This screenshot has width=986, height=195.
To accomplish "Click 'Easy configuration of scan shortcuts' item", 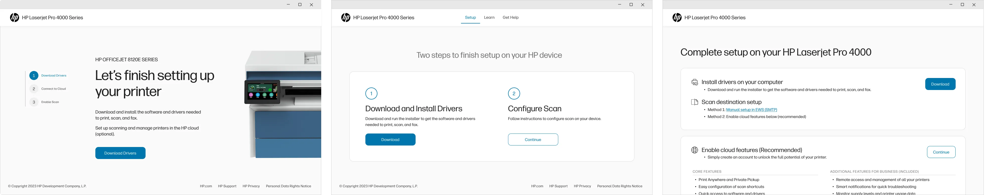I will [x=731, y=187].
